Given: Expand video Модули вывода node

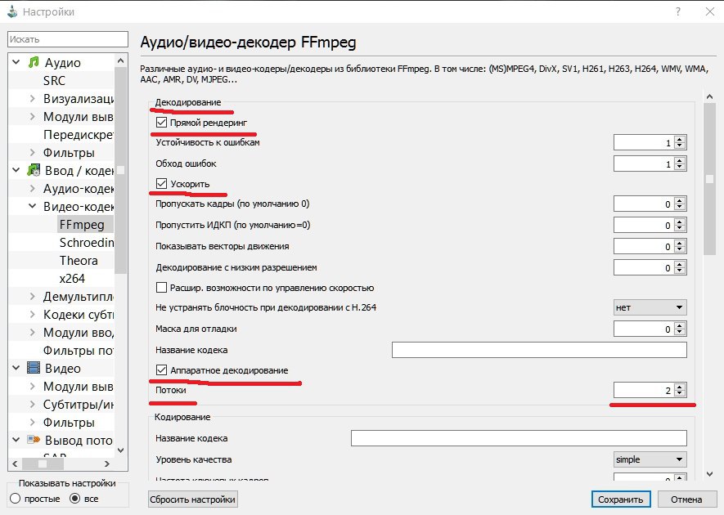Looking at the screenshot, I should pos(33,386).
